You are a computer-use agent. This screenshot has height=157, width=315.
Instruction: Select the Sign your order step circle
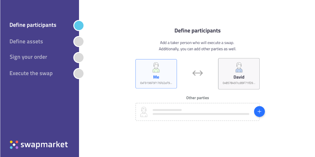[x=79, y=58]
